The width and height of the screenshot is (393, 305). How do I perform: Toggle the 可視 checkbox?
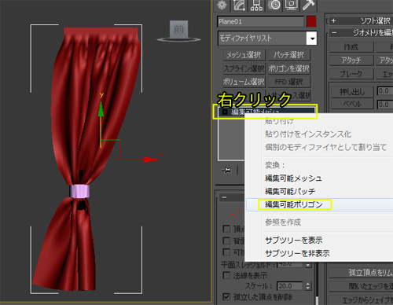click(226, 252)
